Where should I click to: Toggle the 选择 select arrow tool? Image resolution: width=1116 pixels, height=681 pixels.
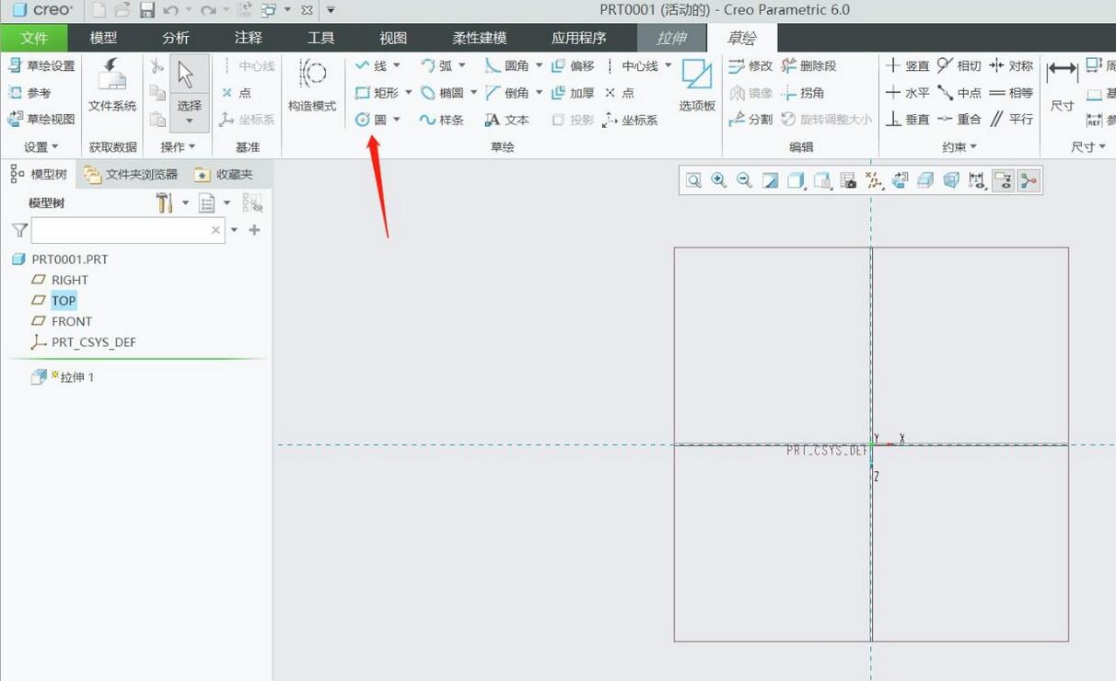(x=189, y=76)
